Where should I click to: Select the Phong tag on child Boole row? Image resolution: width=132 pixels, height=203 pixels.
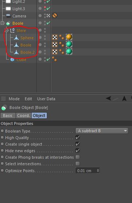click(x=62, y=44)
